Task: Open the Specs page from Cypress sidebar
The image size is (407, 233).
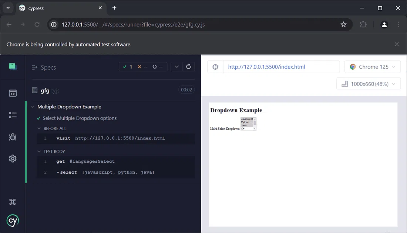Action: pyautogui.click(x=13, y=93)
